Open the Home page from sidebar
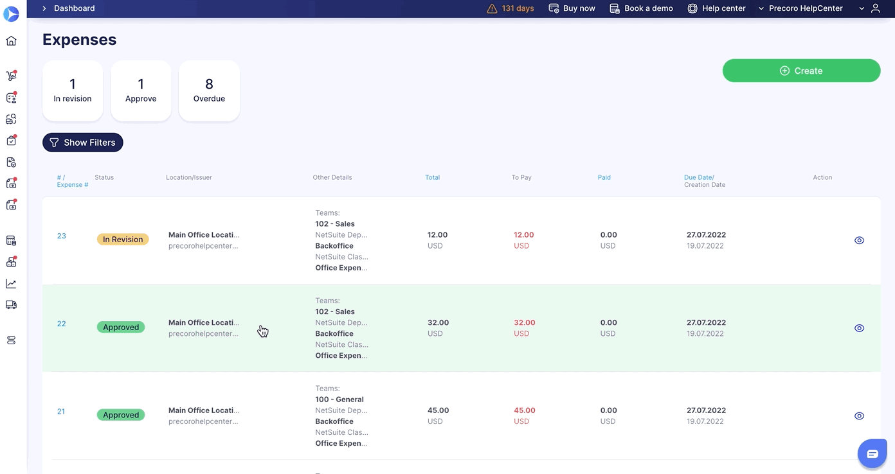Screen dimensions: 895x474 coord(11,41)
